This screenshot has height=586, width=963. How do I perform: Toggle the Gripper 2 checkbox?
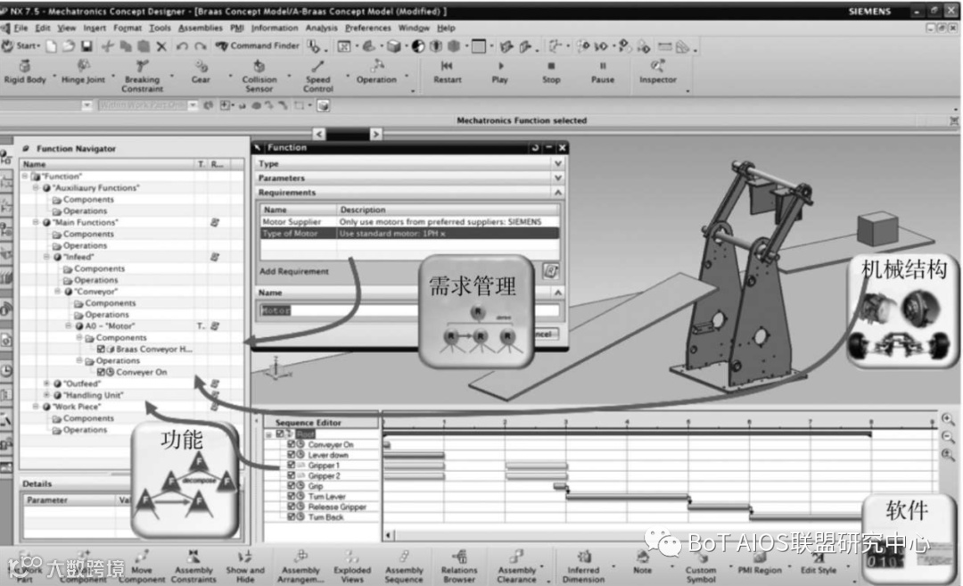coord(291,475)
